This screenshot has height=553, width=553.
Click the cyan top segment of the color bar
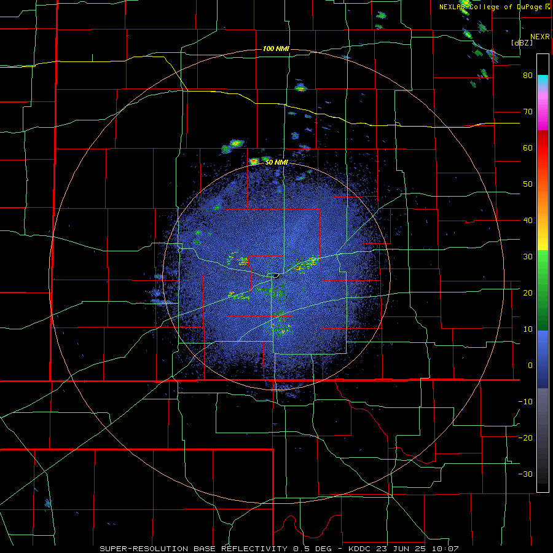point(543,80)
